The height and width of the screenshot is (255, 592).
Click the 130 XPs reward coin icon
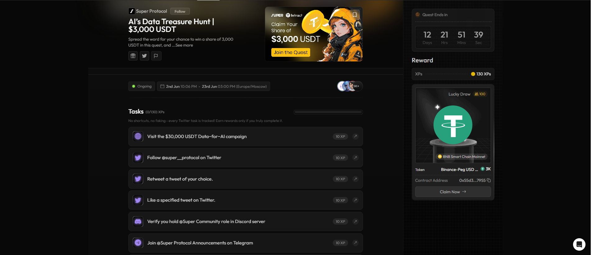pos(473,74)
